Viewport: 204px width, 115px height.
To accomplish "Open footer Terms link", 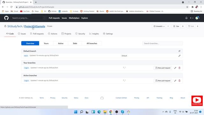I will coord(42,98).
